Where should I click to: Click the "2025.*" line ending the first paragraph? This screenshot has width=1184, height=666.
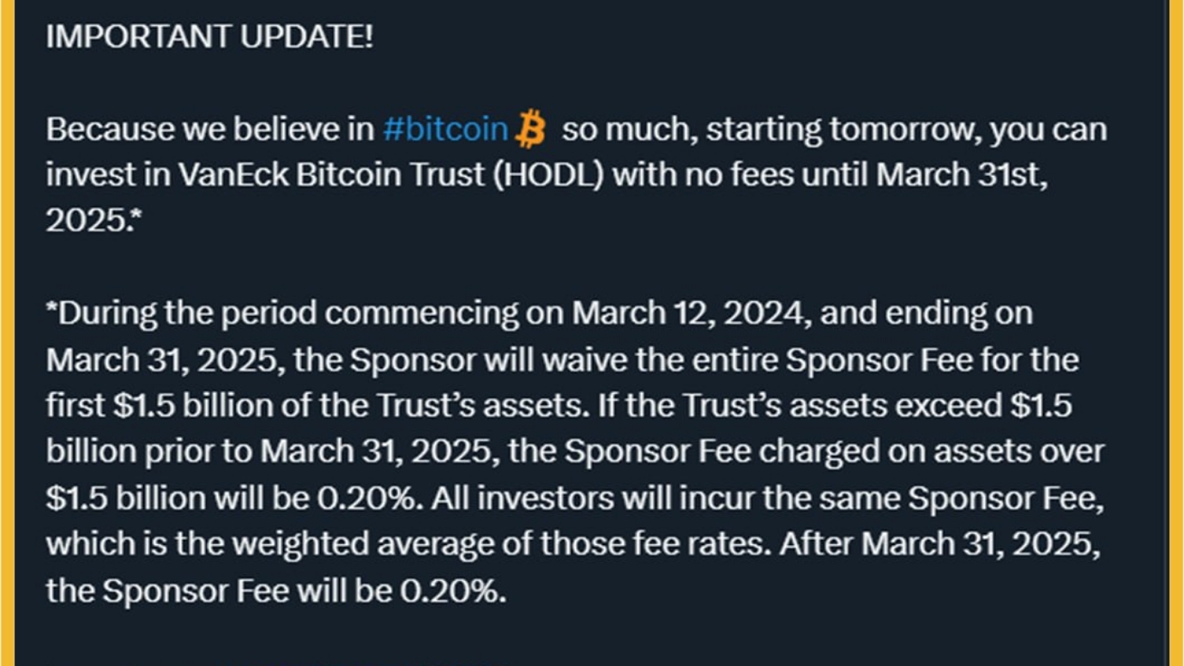pos(93,221)
